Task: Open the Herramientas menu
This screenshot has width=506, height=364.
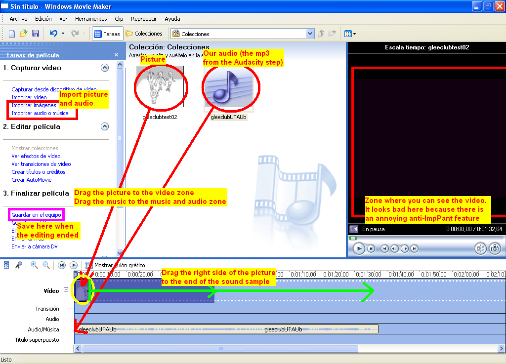Action: [x=91, y=19]
